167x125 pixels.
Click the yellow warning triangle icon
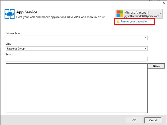pyautogui.click(x=118, y=21)
